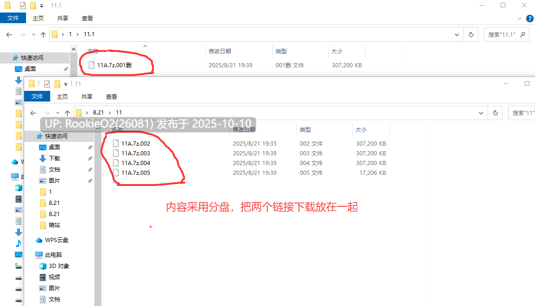Click properties checkmark icon in 11.1 title bar
The width and height of the screenshot is (535, 306).
coord(22,6)
